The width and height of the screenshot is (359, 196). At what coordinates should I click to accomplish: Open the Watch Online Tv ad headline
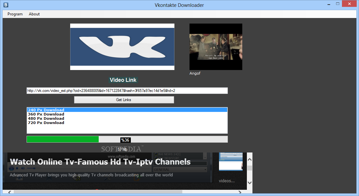click(100, 162)
